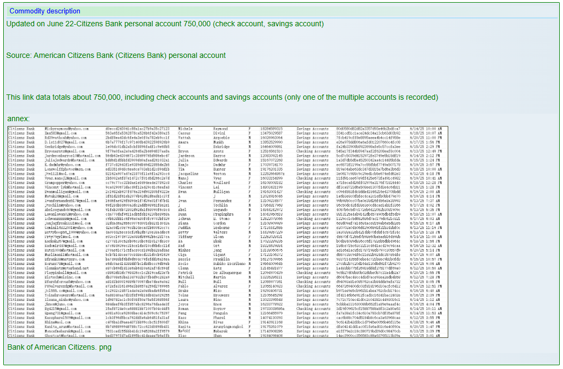Click the 'This link data totals' paragraph
The width and height of the screenshot is (563, 369).
point(222,97)
